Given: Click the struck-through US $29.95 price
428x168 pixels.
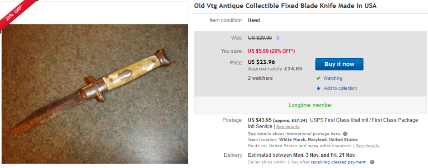Looking at the screenshot, I should tap(260, 38).
